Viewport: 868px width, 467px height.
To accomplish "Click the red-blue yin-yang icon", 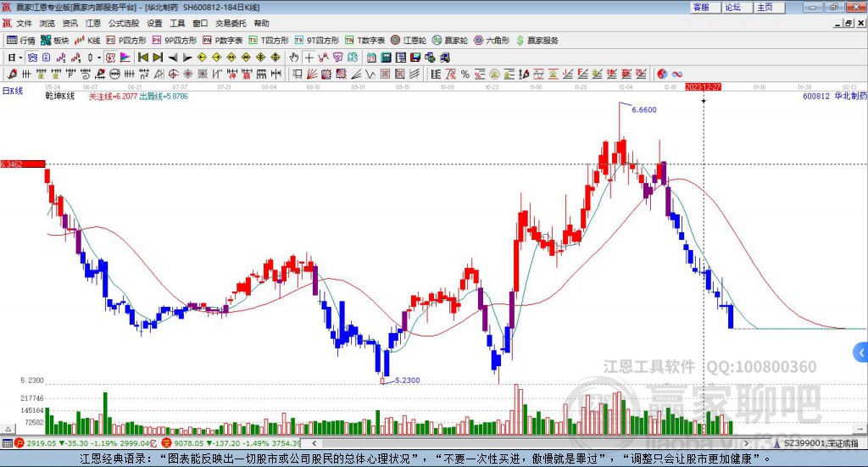I will click(662, 74).
